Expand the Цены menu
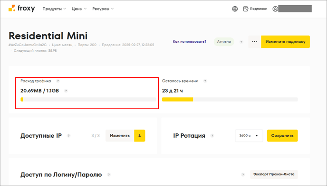Screen dimensions: 327x186 (79, 9)
